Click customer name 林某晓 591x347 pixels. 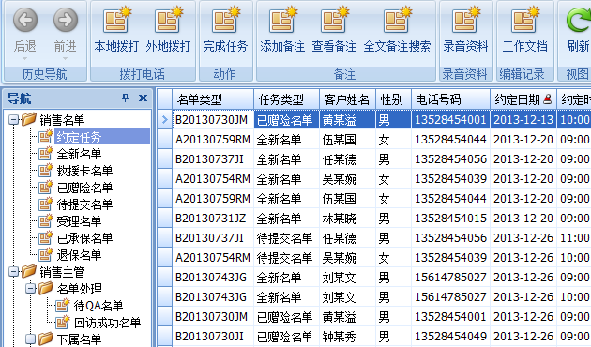(340, 219)
